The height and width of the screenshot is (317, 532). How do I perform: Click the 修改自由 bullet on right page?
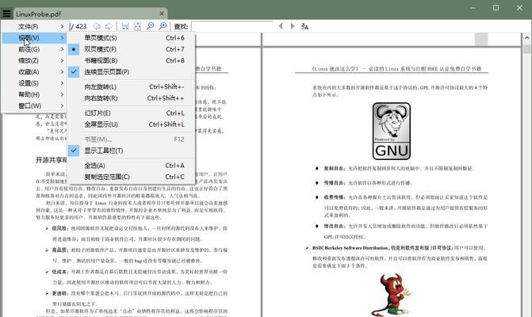334,226
